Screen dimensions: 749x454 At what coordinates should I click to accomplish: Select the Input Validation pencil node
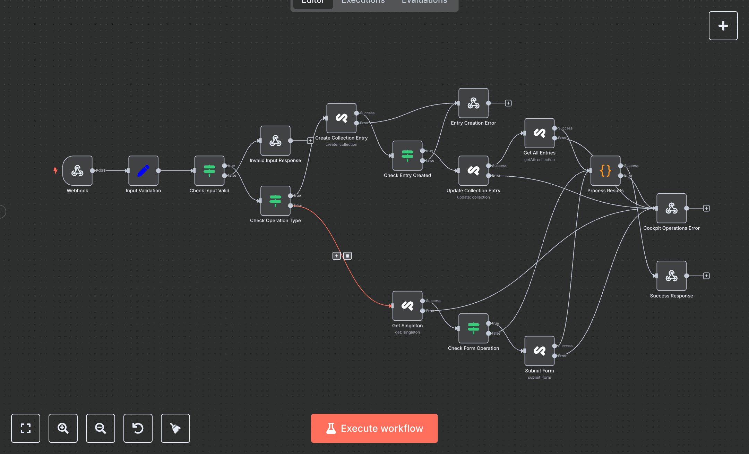[x=143, y=170]
